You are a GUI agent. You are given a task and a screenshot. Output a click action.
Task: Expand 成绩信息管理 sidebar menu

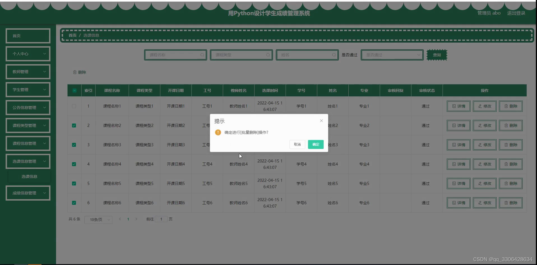coord(28,193)
